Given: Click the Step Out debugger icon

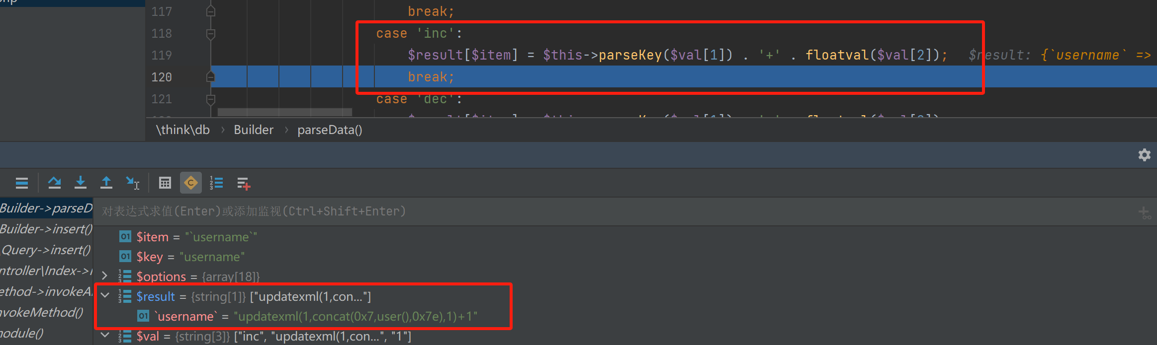Looking at the screenshot, I should click(x=106, y=183).
